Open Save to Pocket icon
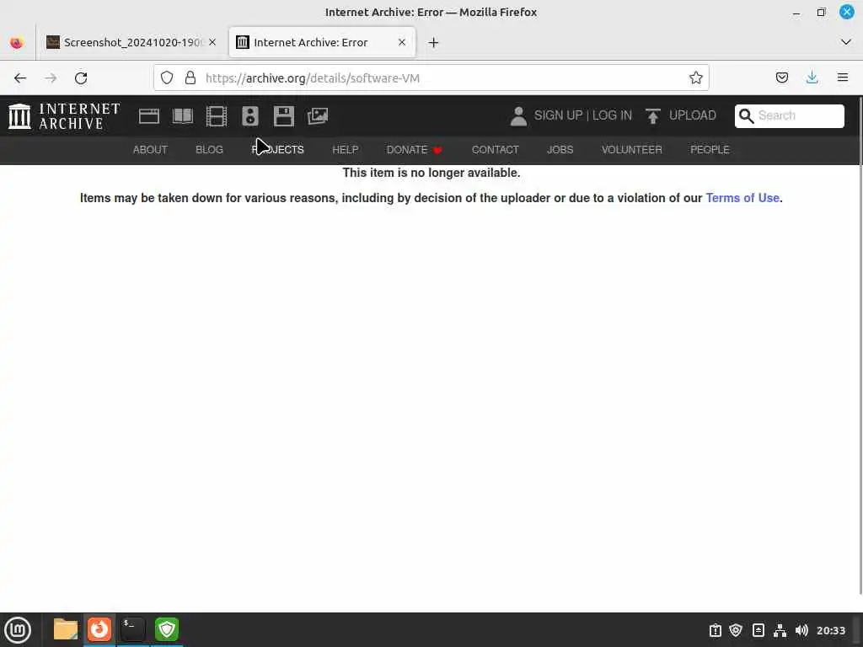This screenshot has height=647, width=863. coord(781,78)
